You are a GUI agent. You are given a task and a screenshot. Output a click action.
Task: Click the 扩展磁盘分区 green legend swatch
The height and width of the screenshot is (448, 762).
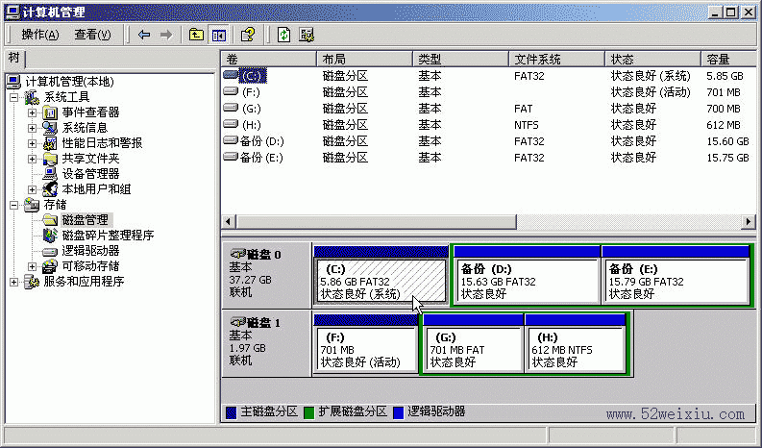pos(308,412)
